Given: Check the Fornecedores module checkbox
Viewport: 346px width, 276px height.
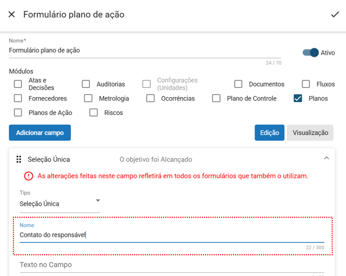Looking at the screenshot, I should (18, 99).
